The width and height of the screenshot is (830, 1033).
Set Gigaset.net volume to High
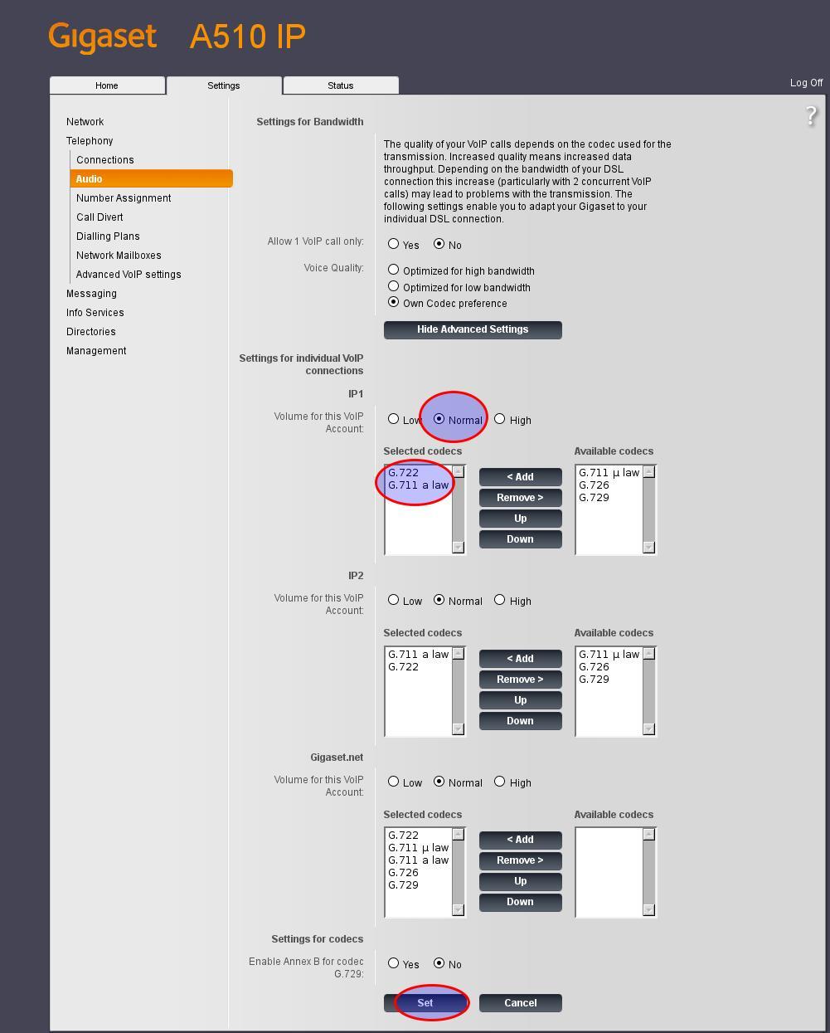500,782
